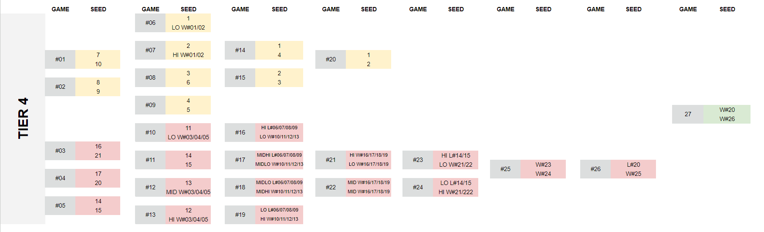764x232 pixels.
Task: Select seed cell 16 and 21
Action: pos(98,151)
